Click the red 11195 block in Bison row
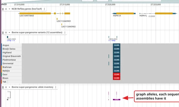179x107 pixels. tap(117, 78)
